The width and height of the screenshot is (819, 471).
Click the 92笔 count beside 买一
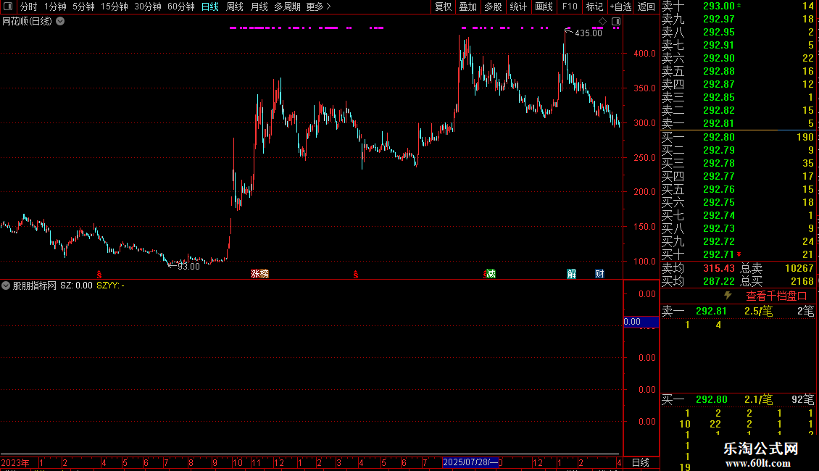pyautogui.click(x=803, y=399)
